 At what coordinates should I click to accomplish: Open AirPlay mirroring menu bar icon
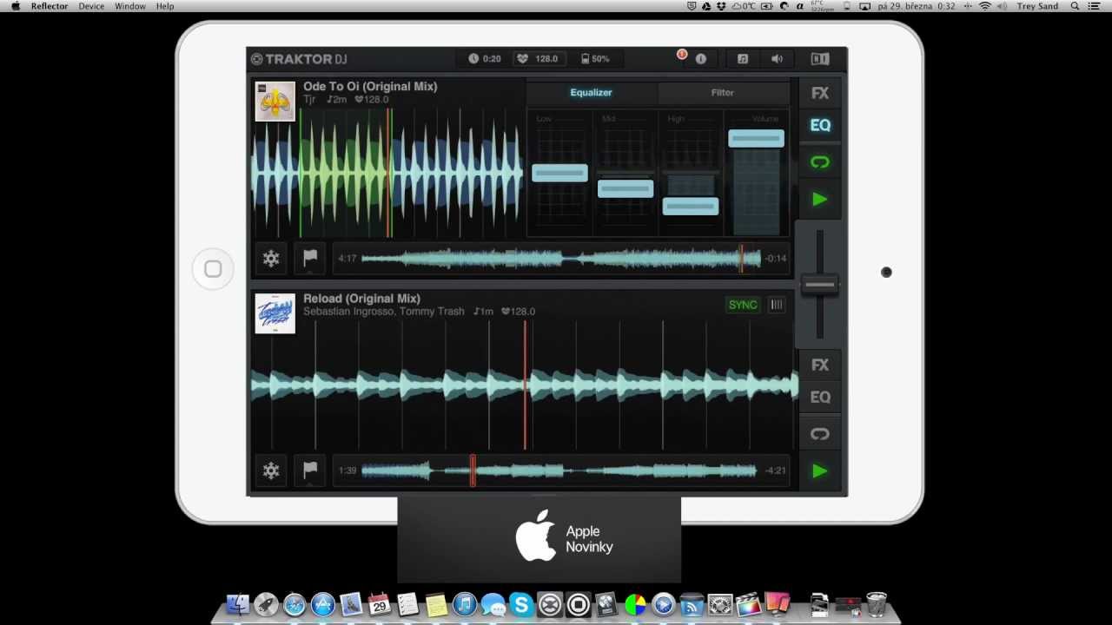coord(864,6)
